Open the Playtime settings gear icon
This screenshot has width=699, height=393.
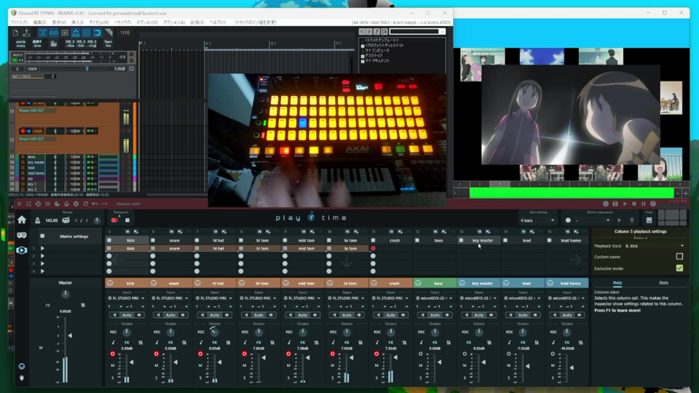point(76,204)
